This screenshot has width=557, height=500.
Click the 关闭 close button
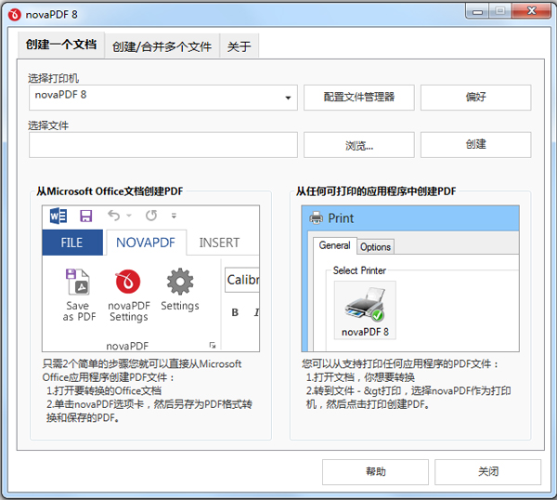coord(487,472)
